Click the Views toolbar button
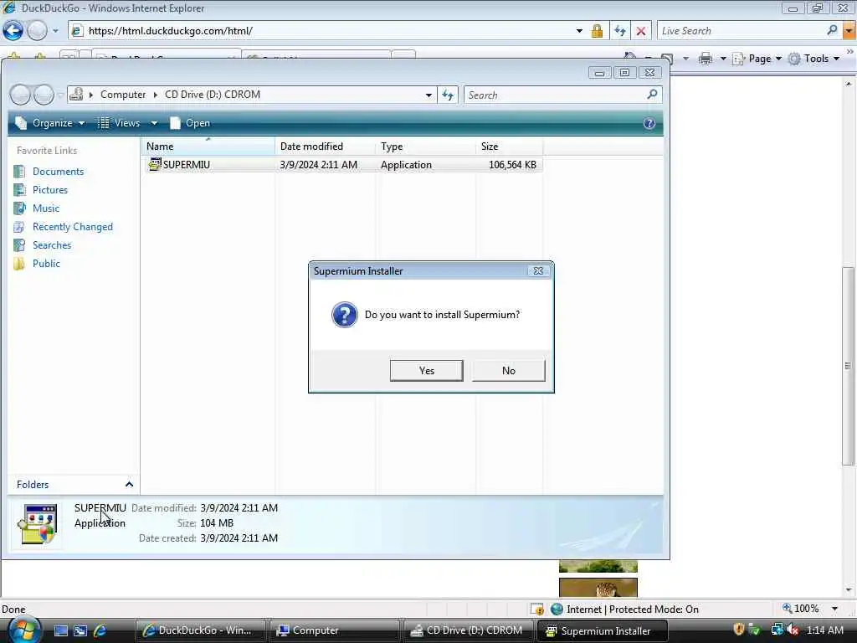 pos(119,123)
